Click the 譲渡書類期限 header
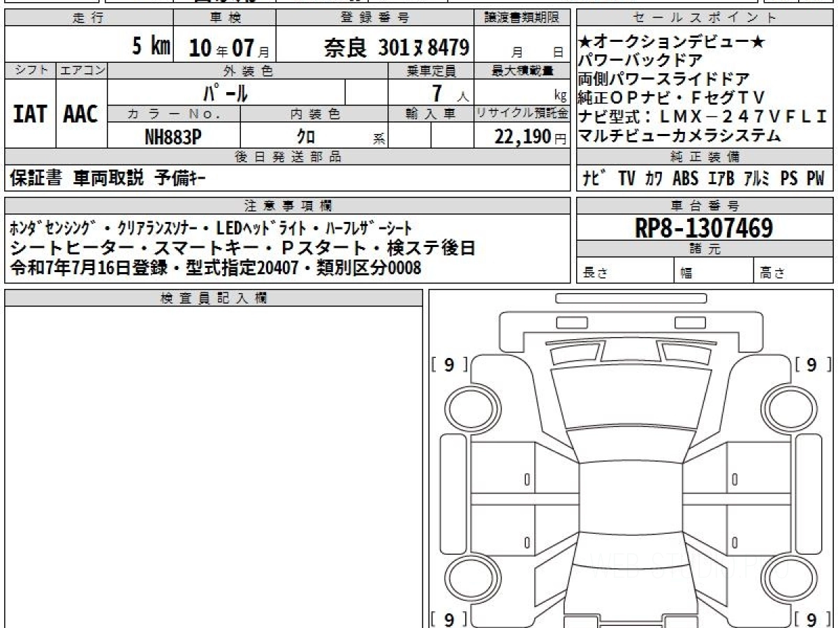The height and width of the screenshot is (628, 838). tap(522, 18)
